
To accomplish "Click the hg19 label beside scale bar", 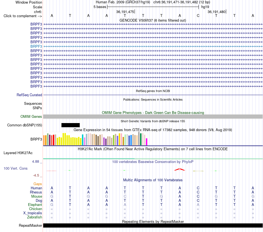I will click(x=205, y=7).
